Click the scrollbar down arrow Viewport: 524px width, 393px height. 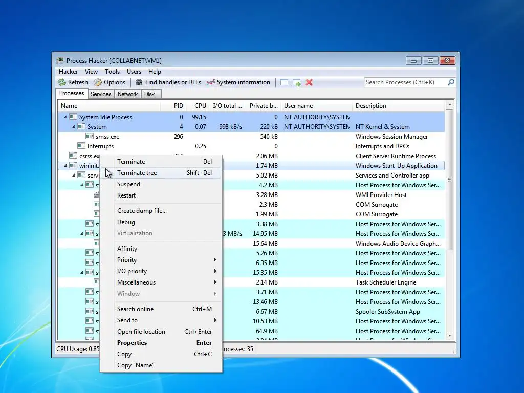click(449, 336)
